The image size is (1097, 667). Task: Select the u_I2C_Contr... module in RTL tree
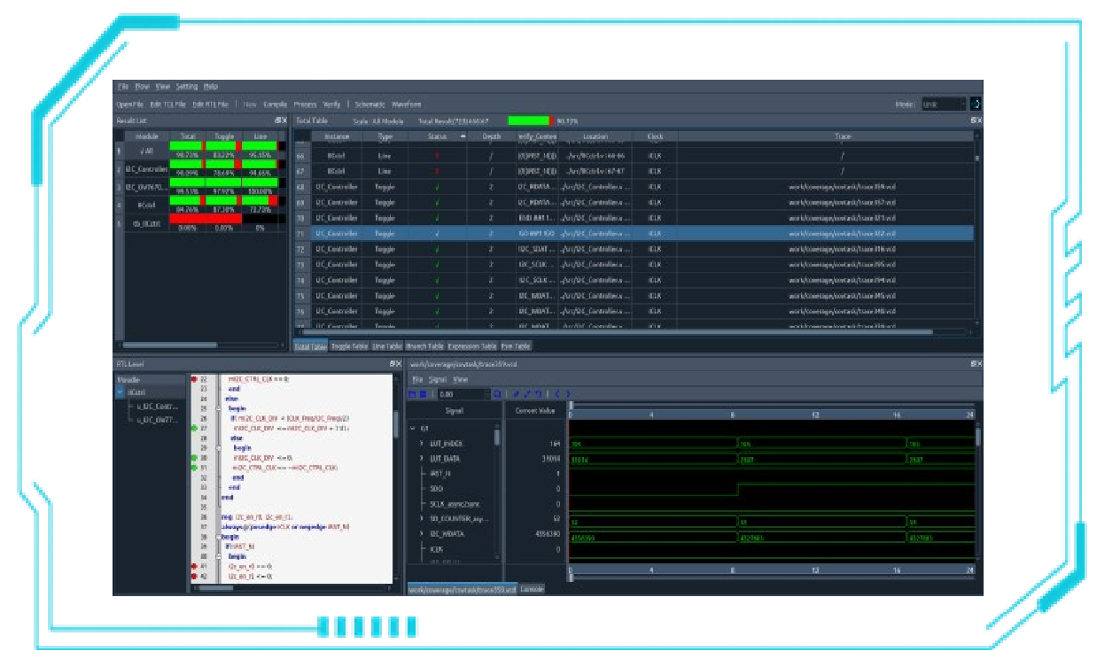(x=156, y=406)
